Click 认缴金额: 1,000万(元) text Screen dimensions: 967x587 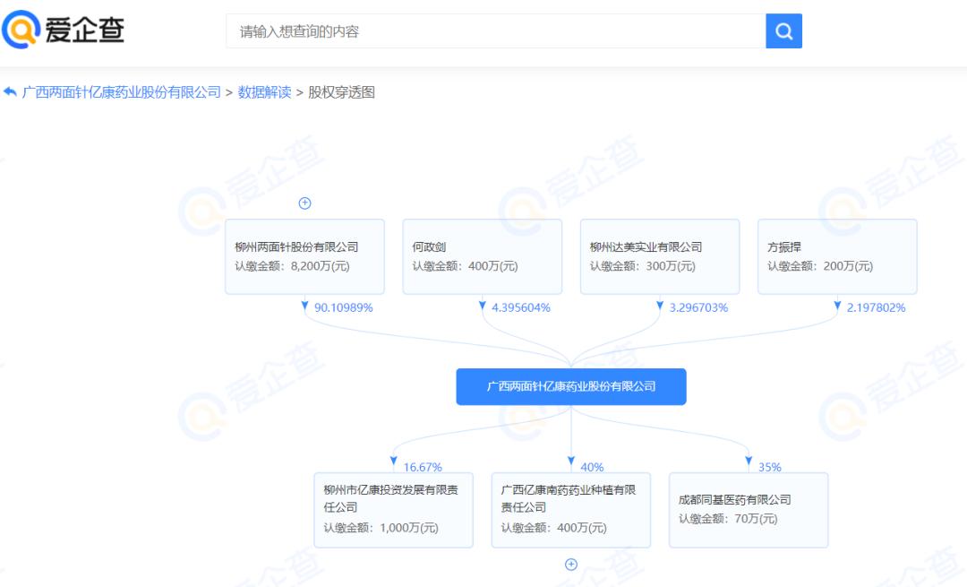click(x=381, y=528)
